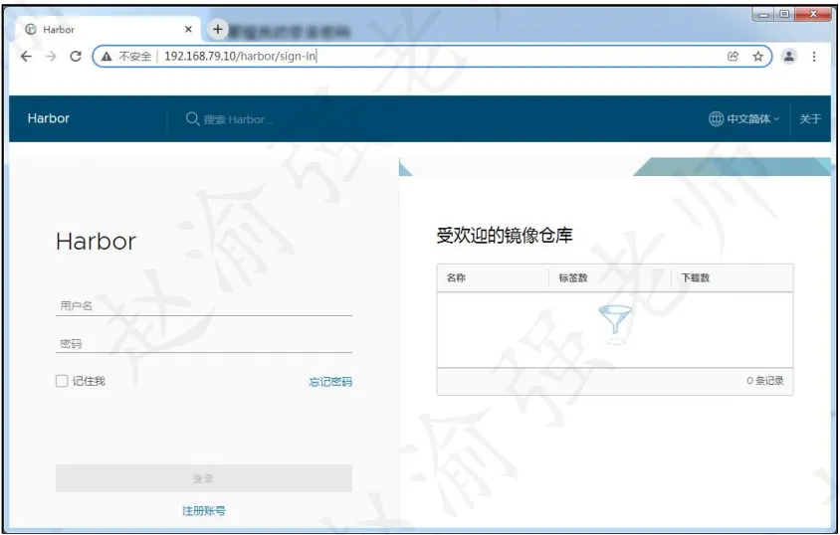Open the 忘记密码 forgot password link
Viewport: 840px width, 535px height.
330,382
